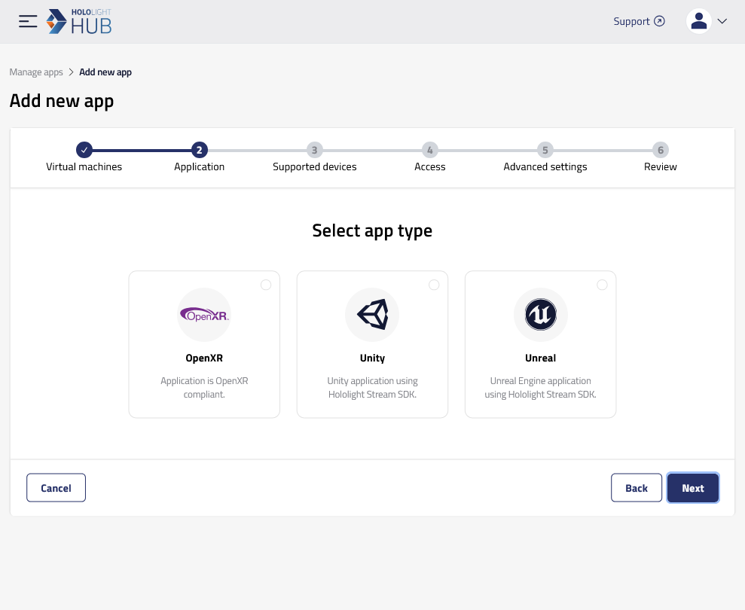Click 'Application is OpenXR compliant.' description
Viewport: 745px width, 610px height.
pos(204,388)
